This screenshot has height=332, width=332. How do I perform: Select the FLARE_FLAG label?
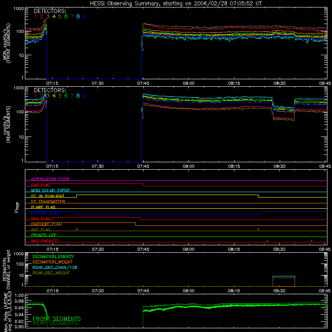coord(43,207)
